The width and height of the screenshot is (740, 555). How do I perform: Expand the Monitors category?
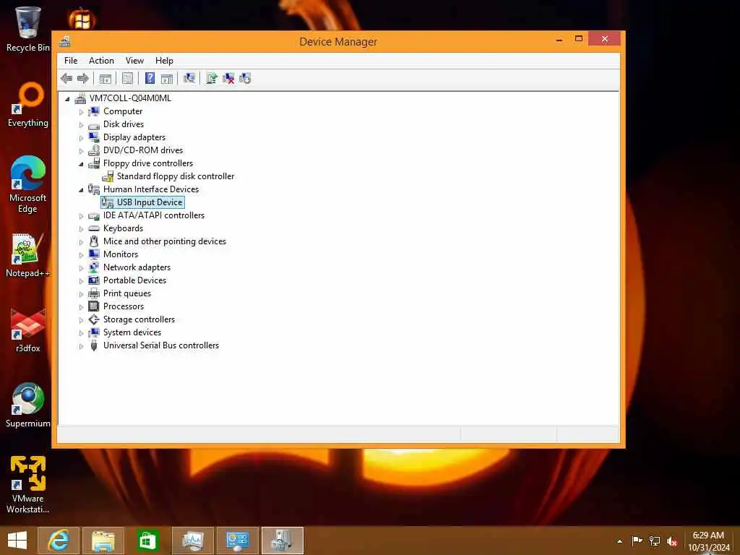click(x=81, y=255)
